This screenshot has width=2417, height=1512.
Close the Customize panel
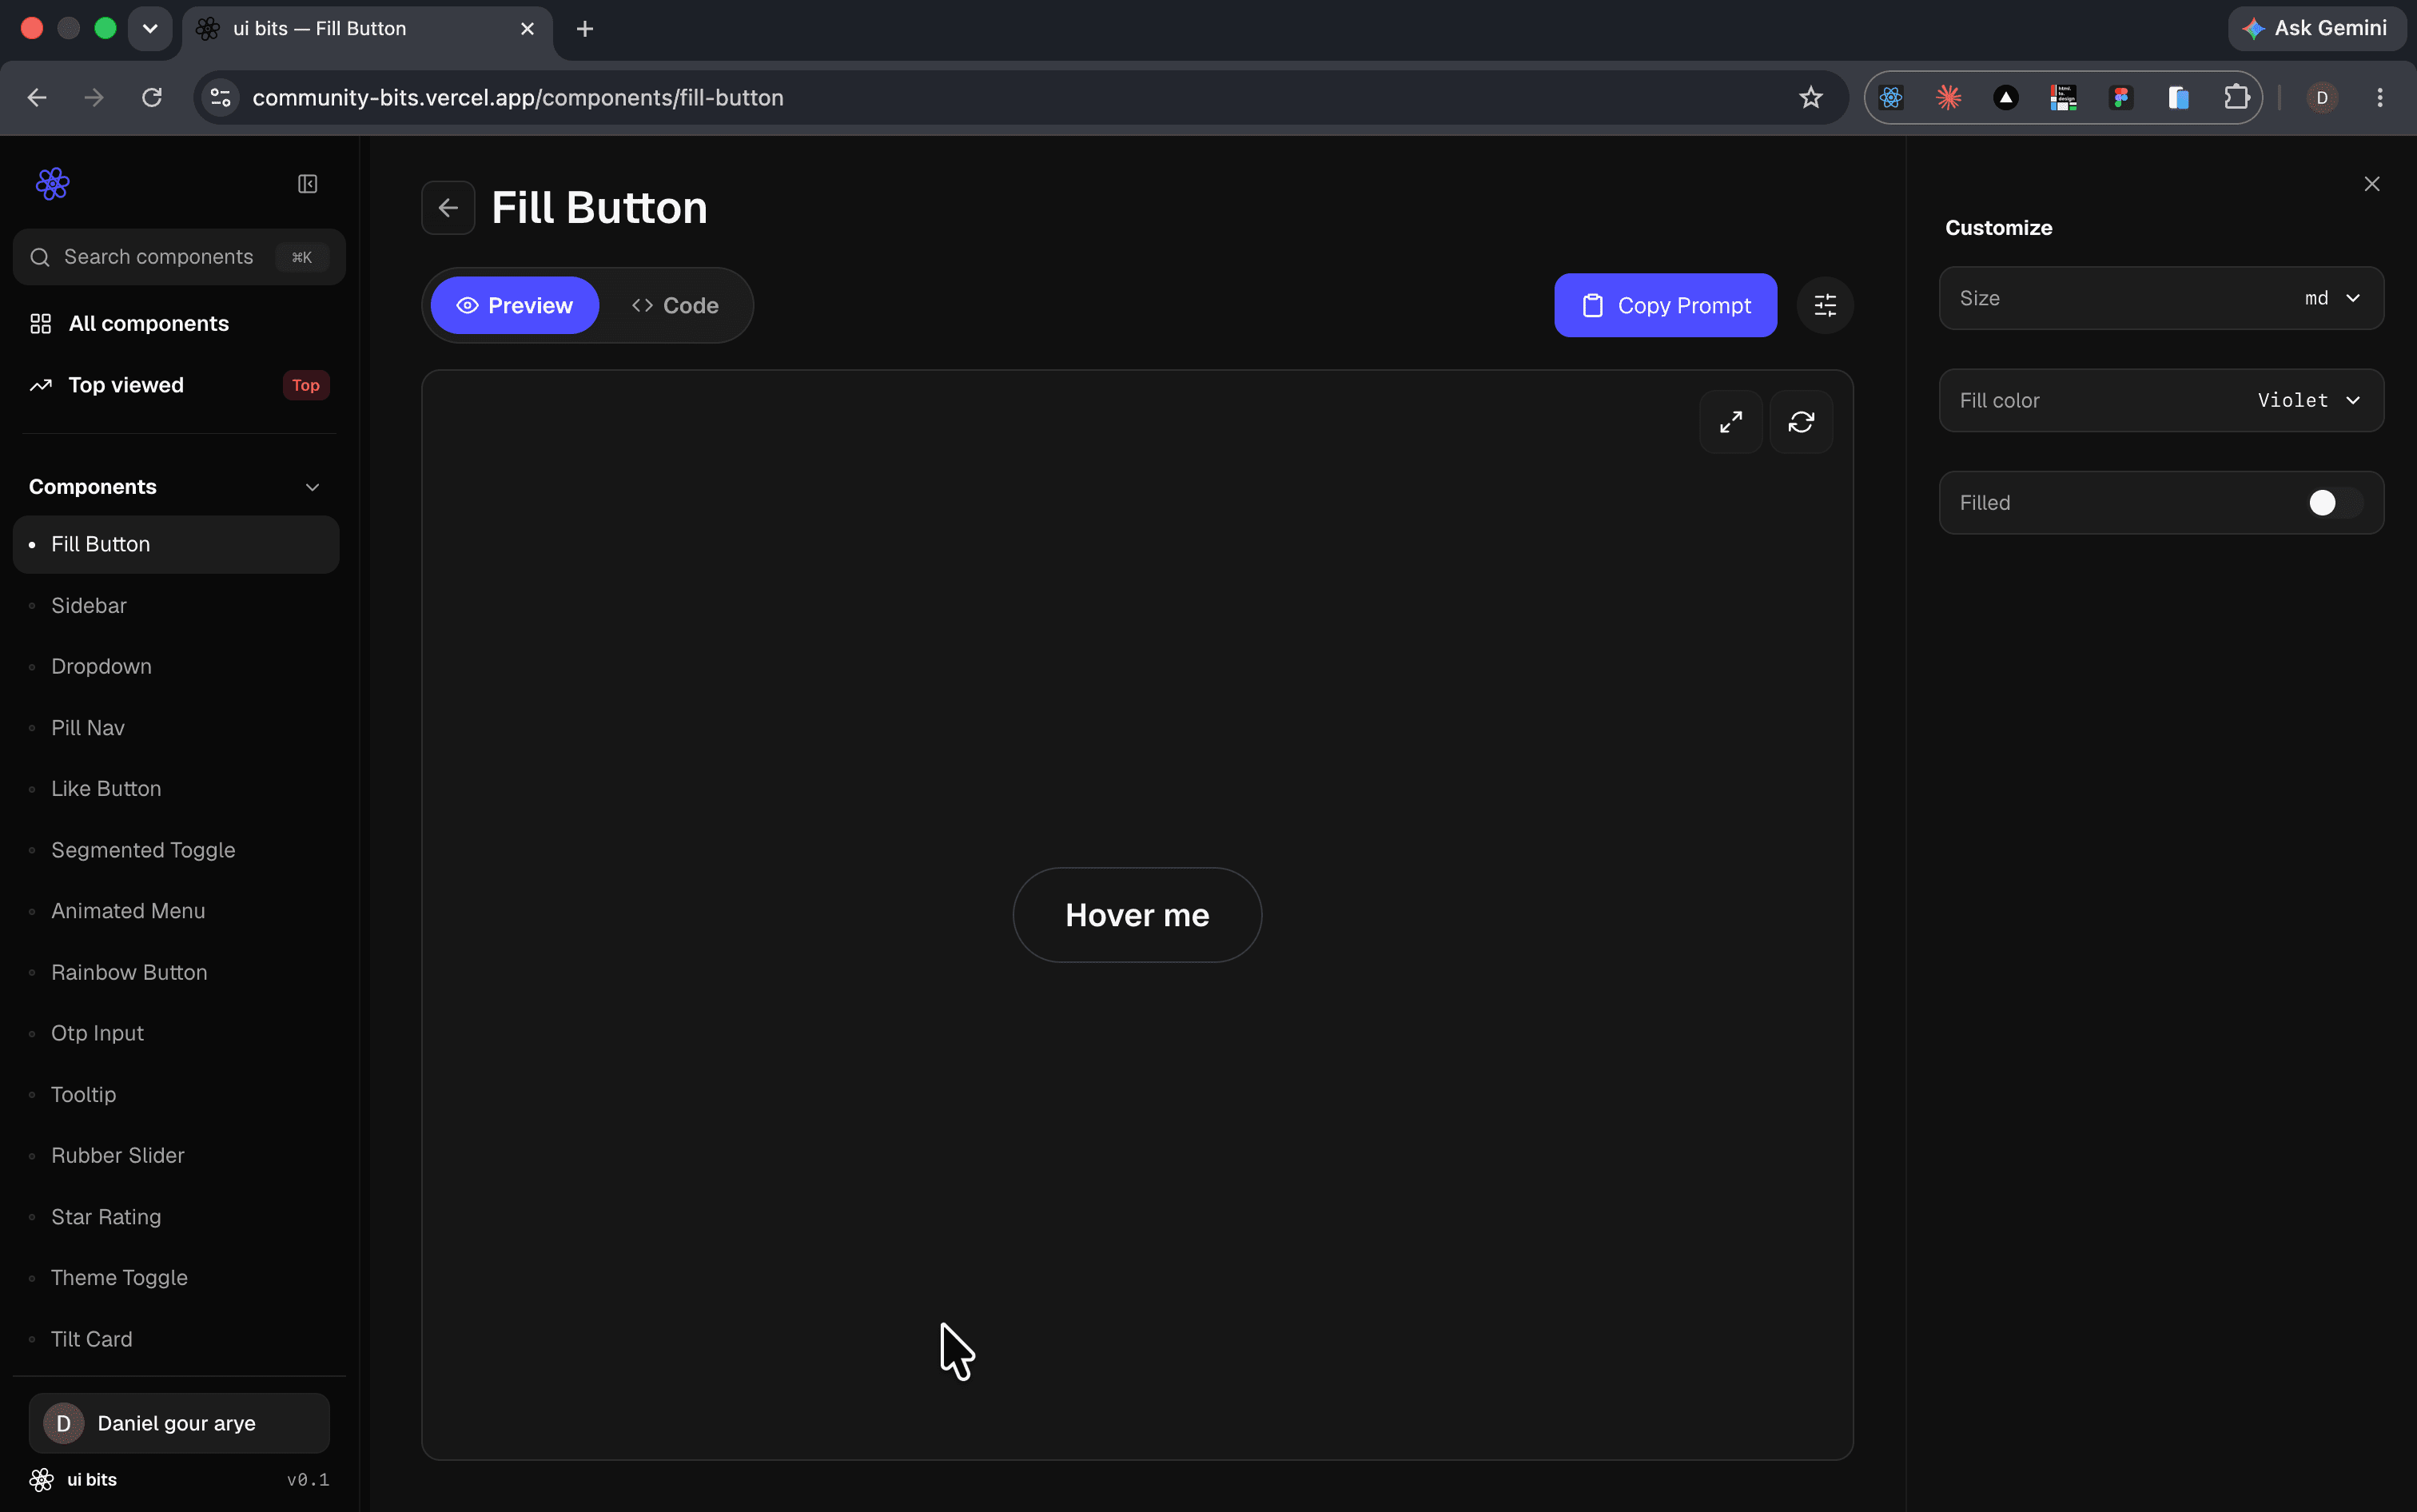[2371, 184]
